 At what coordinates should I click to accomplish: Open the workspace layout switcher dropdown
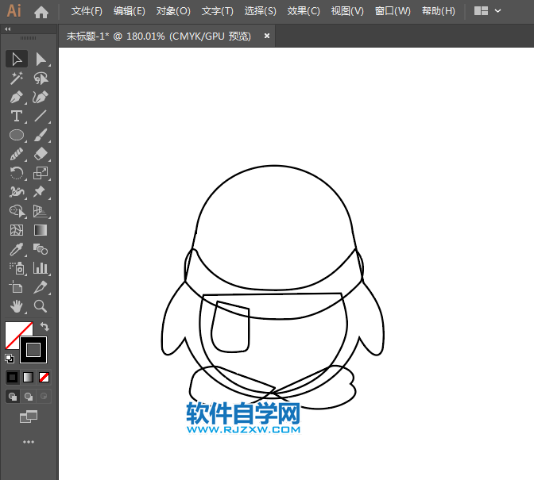coord(488,11)
